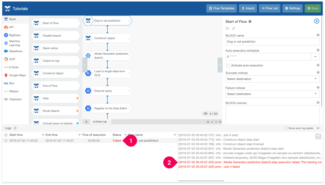Check the 11:45:02 log row checkbox

pos(6,141)
